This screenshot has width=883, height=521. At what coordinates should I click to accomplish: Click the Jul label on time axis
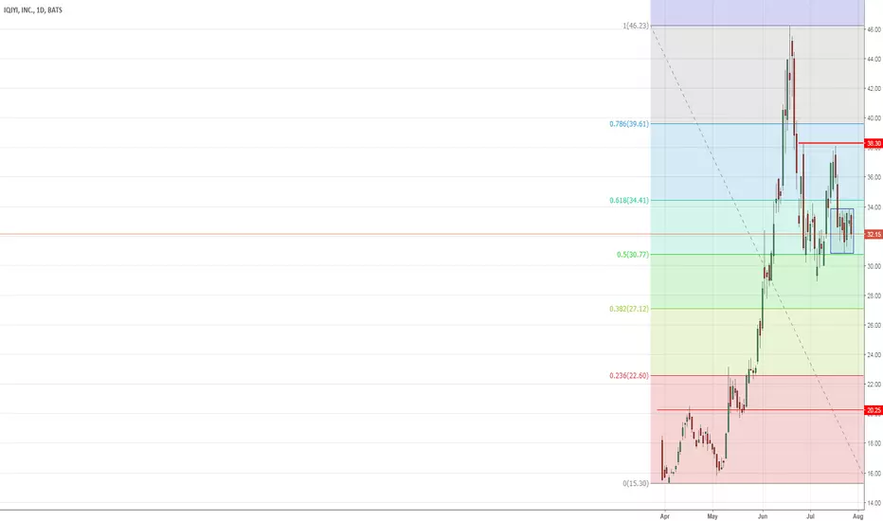click(810, 516)
